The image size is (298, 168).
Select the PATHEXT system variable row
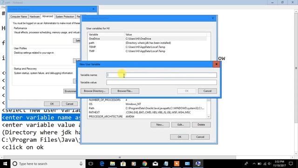(x=147, y=112)
